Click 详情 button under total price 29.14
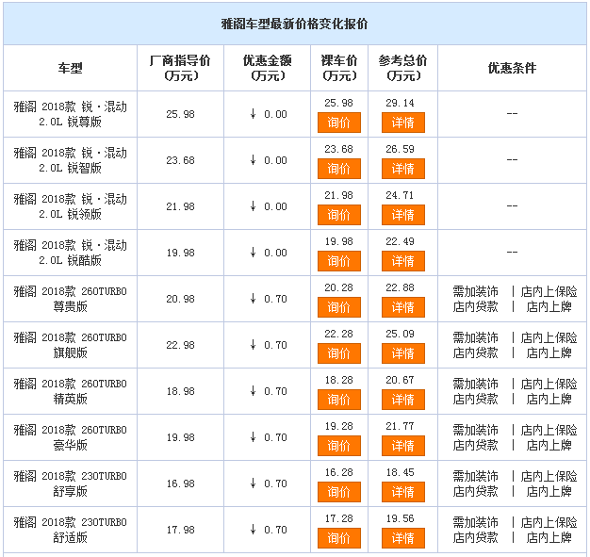The image size is (590, 557). click(x=403, y=123)
